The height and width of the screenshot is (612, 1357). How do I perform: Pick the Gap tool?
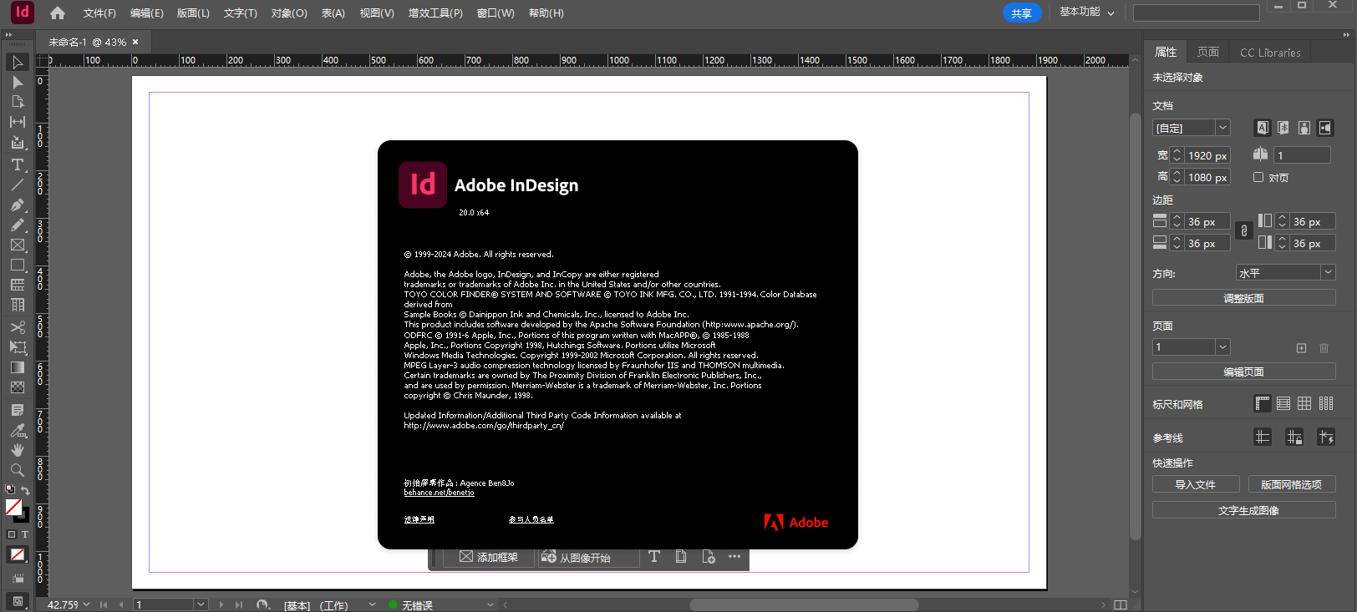(x=18, y=122)
